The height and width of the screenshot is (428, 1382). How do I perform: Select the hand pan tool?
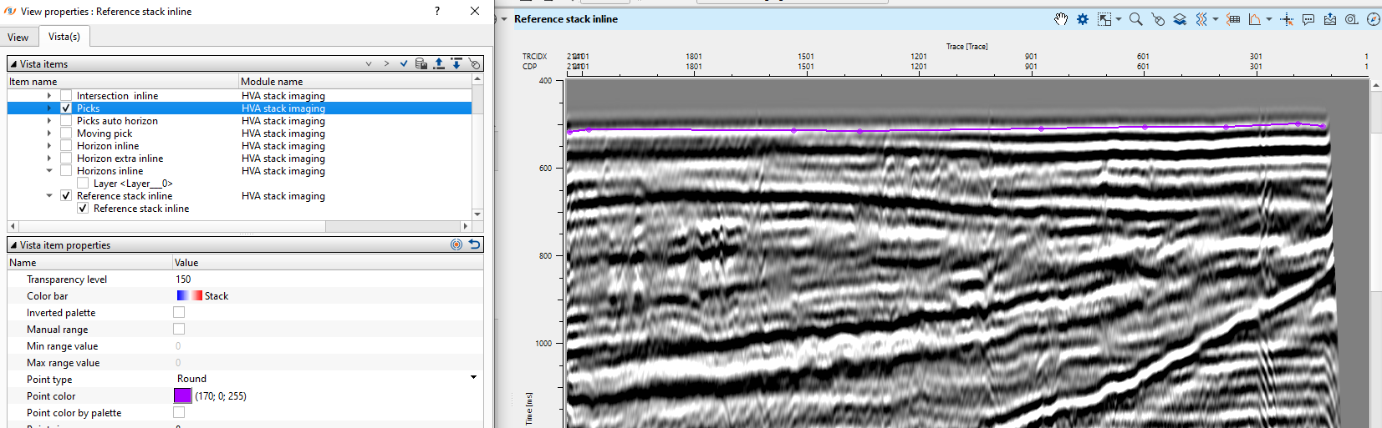click(x=1060, y=19)
